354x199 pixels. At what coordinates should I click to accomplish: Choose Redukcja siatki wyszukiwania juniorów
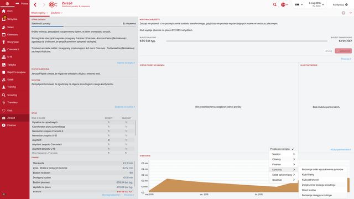pyautogui.click(x=322, y=170)
